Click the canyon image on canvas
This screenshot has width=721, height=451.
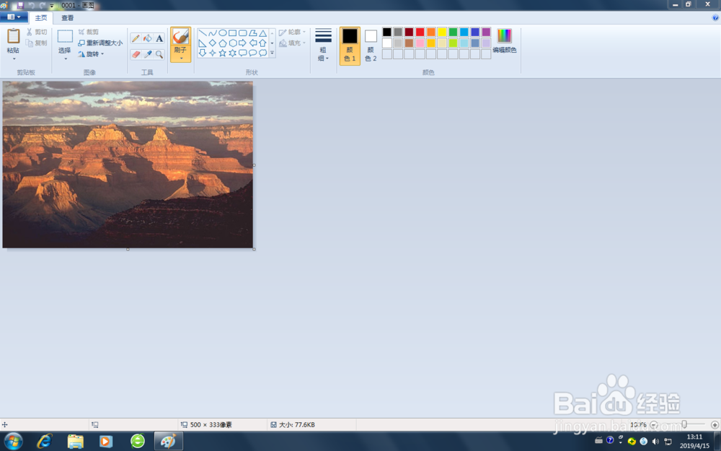(128, 165)
